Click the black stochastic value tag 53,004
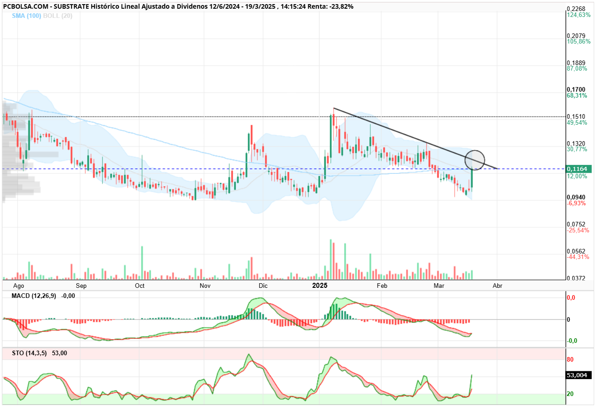 pos(579,375)
